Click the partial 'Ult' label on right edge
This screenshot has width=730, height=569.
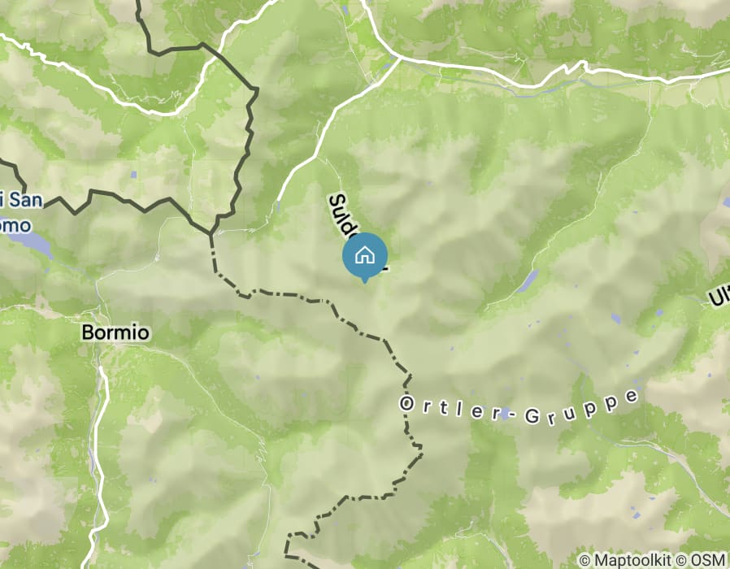coord(719,295)
